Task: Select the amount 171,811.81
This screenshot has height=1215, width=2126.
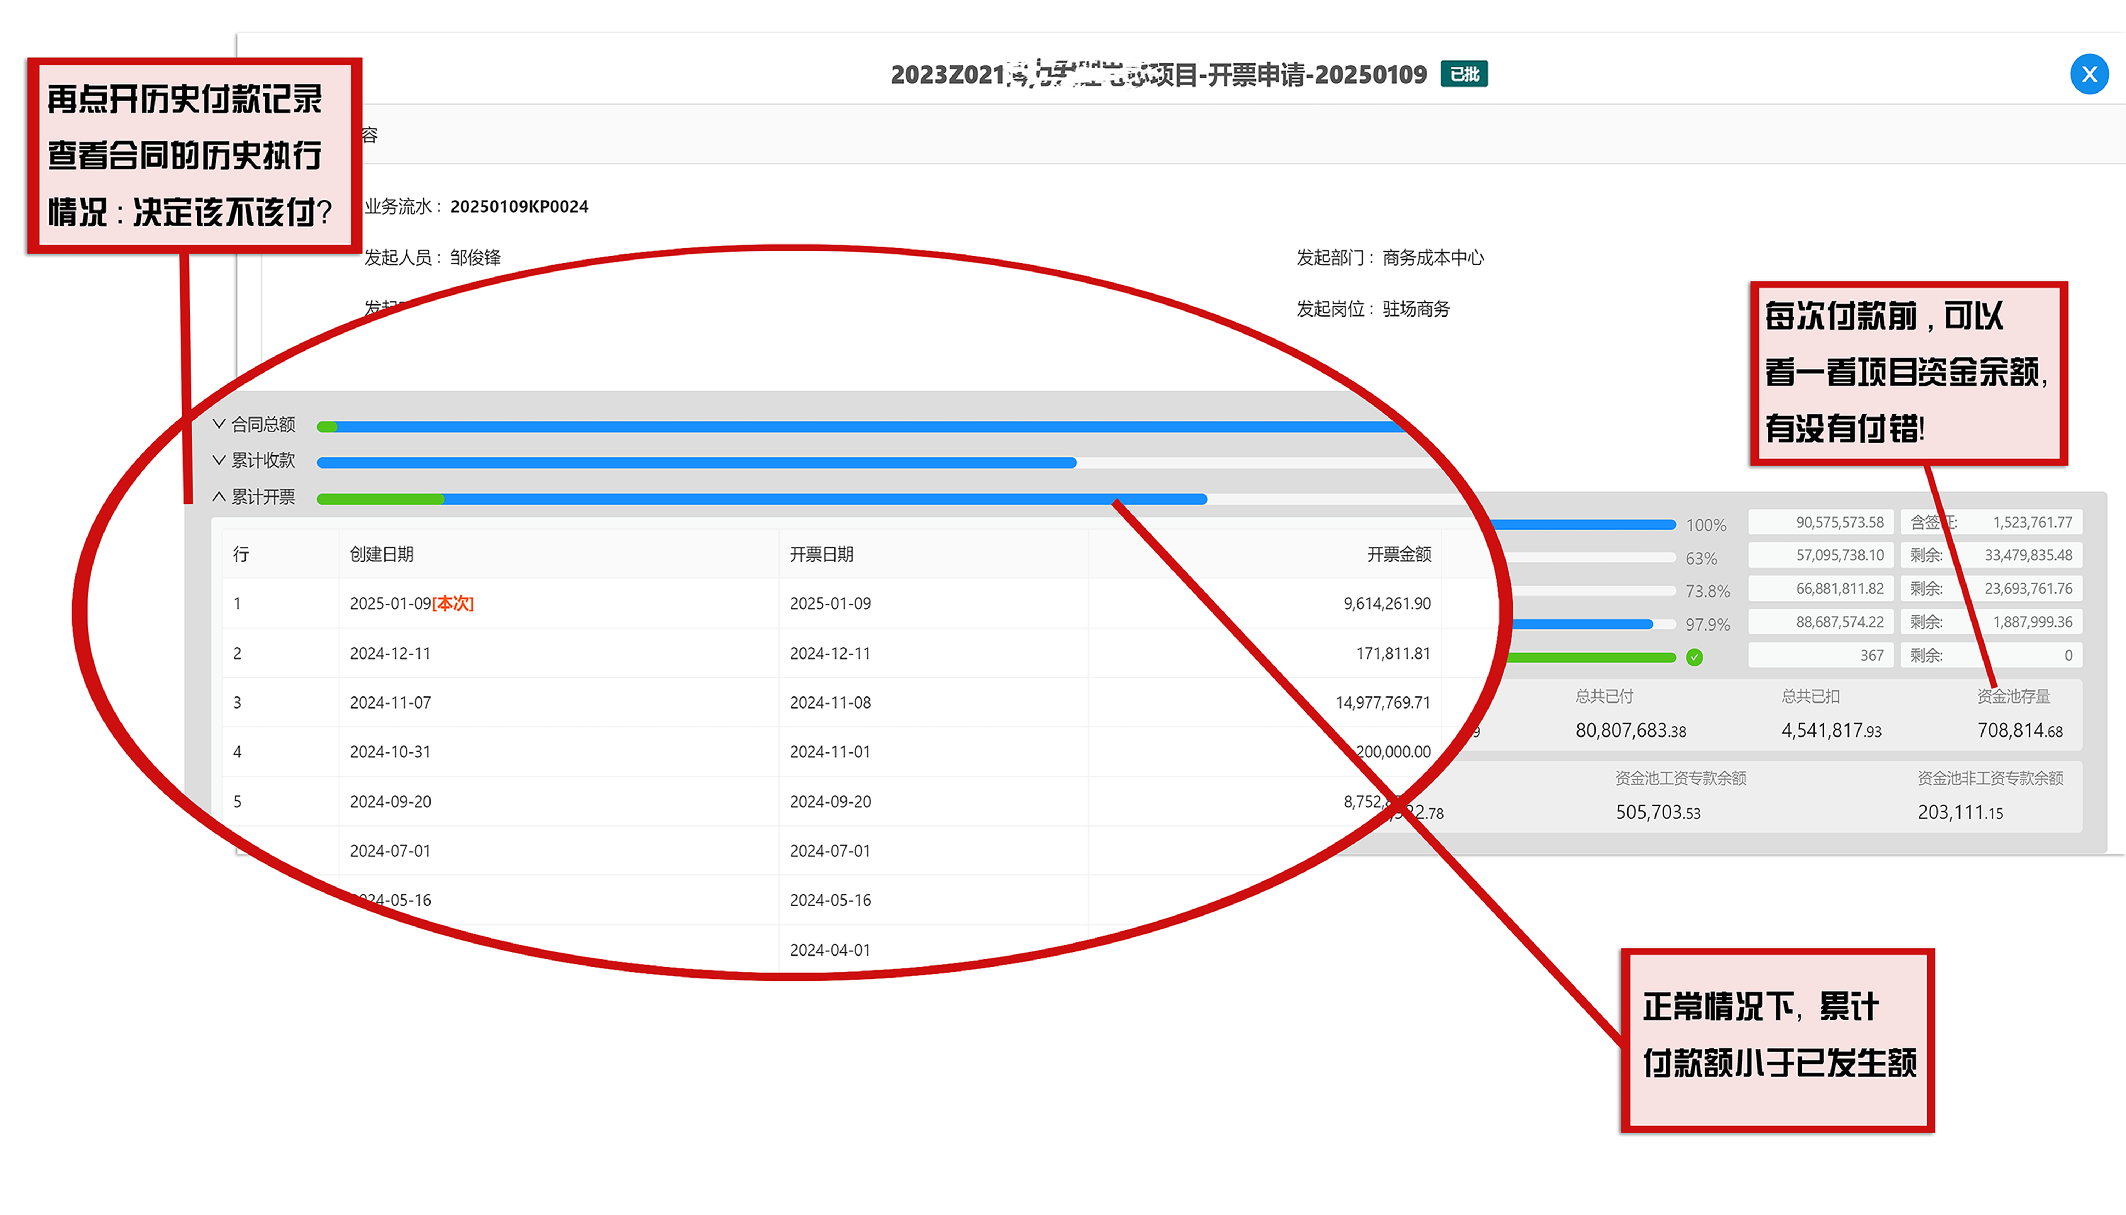Action: click(1392, 653)
